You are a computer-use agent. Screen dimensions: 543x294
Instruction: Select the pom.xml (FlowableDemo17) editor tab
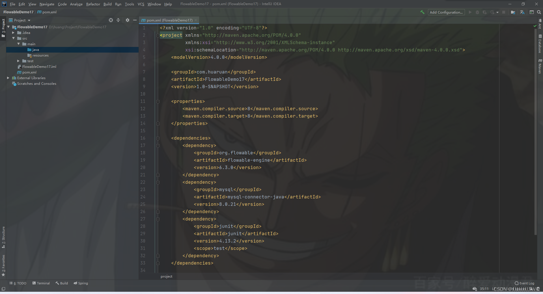(169, 20)
